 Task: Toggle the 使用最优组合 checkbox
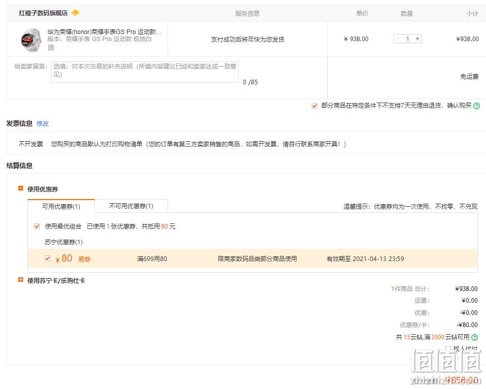[37, 226]
